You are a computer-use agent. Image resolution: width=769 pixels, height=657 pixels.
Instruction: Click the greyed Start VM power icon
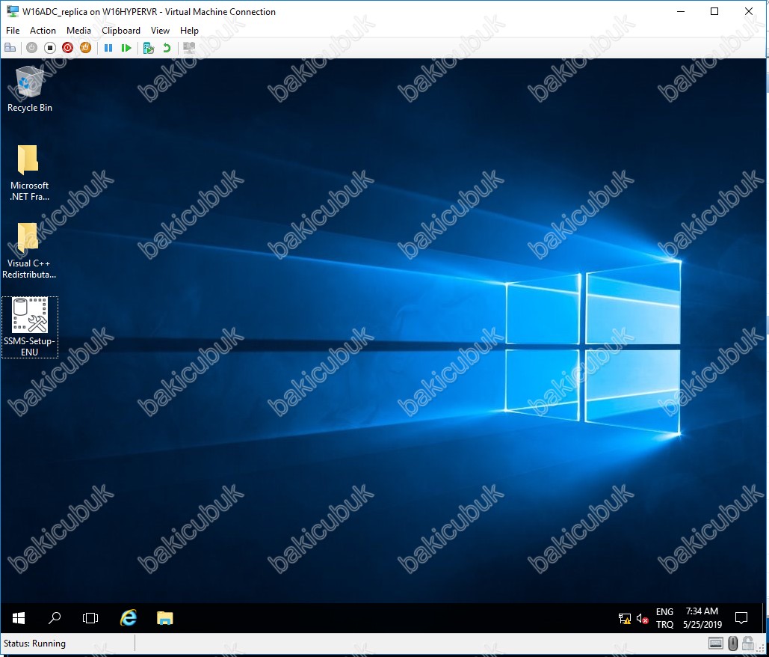click(32, 48)
